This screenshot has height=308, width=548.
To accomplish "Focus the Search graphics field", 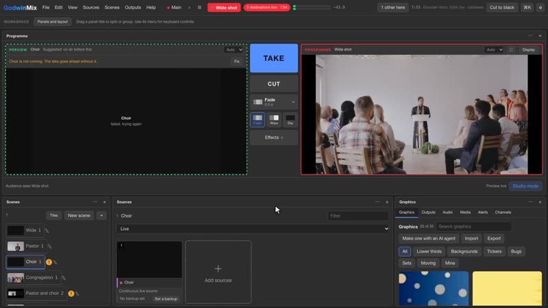I will tap(473, 227).
